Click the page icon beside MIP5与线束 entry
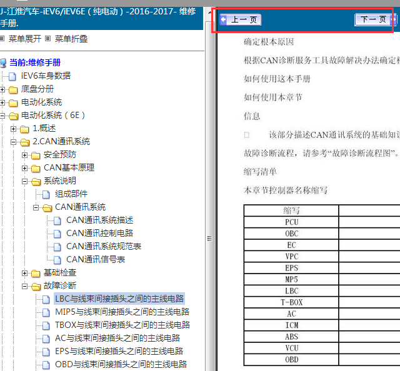Viewport: 400px width, 371px height. [x=46, y=312]
